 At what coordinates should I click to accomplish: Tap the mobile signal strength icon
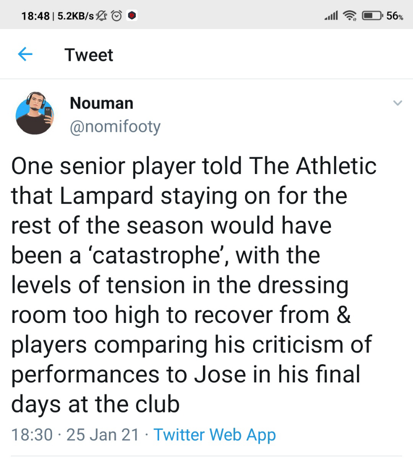(x=331, y=16)
